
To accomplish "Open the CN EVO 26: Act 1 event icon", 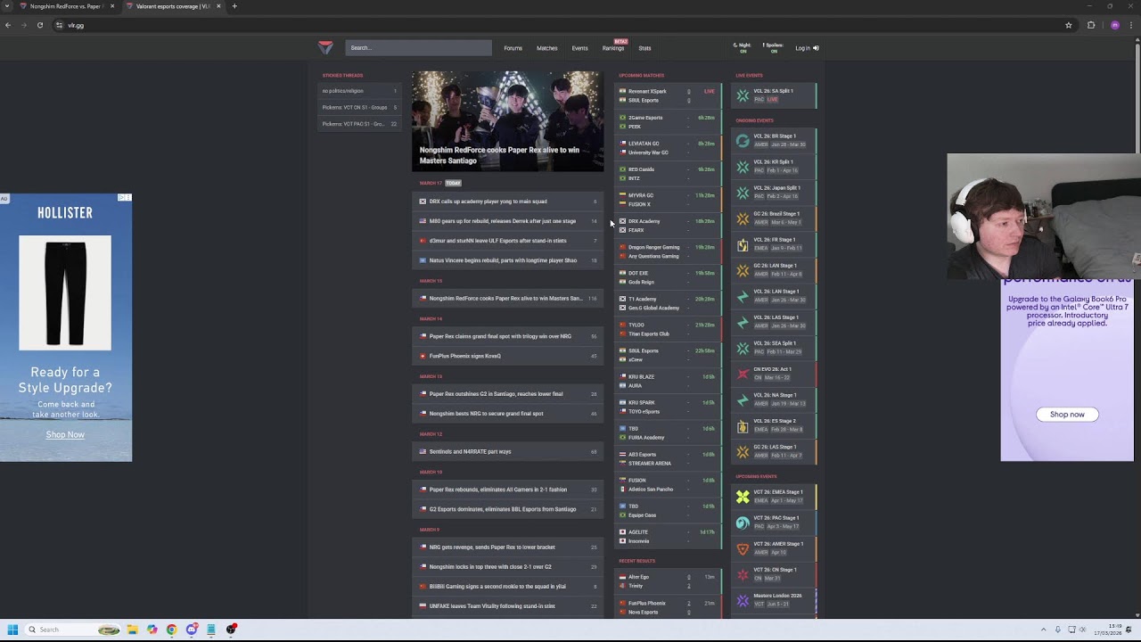I will coord(743,374).
